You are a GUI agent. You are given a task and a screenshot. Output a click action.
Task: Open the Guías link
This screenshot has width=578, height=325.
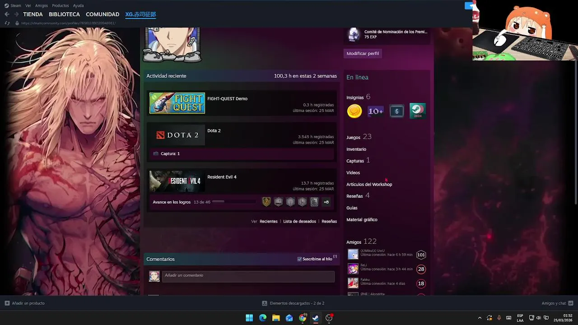pos(352,208)
